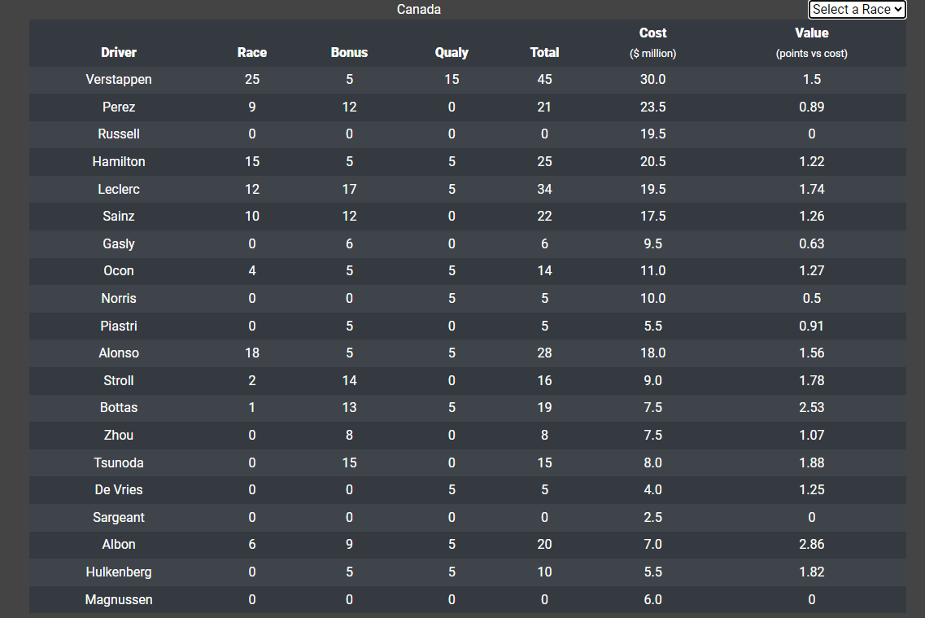The width and height of the screenshot is (925, 618).
Task: Click Leclerc's total of 34
Action: 544,190
